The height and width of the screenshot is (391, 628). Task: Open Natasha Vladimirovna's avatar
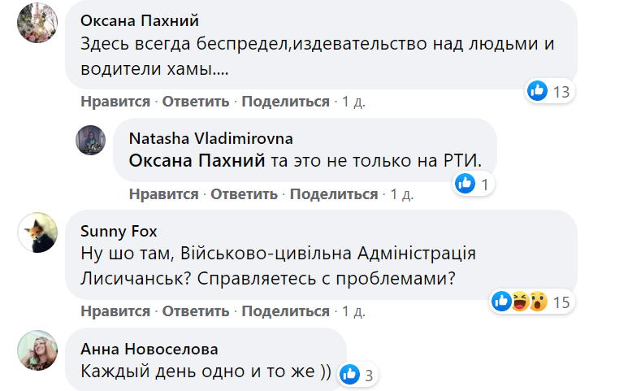coord(91,140)
